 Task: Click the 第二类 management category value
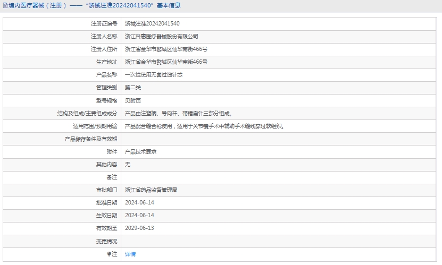coord(133,88)
